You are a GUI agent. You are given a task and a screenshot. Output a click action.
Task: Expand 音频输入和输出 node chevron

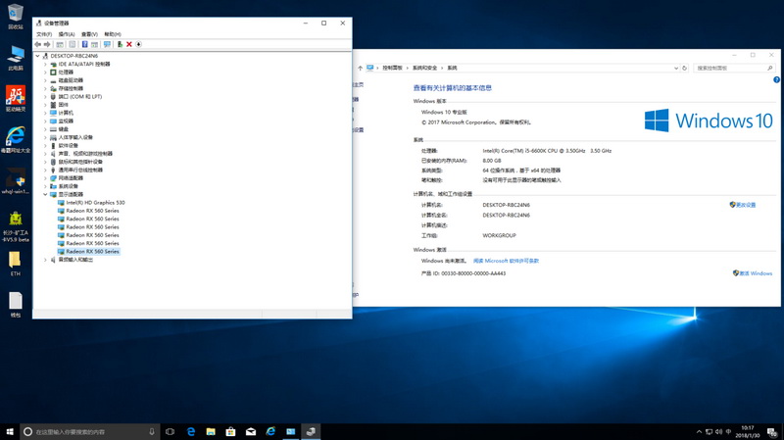point(45,260)
